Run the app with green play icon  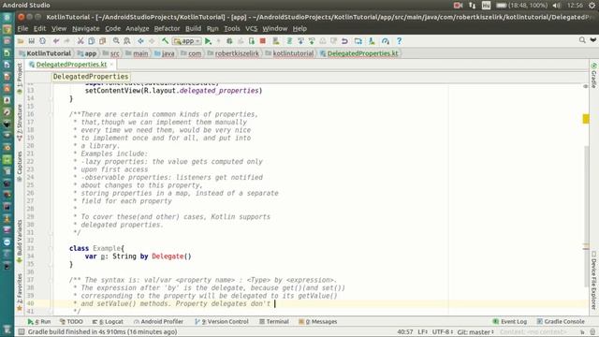click(208, 41)
